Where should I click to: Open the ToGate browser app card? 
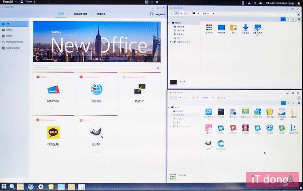97,92
